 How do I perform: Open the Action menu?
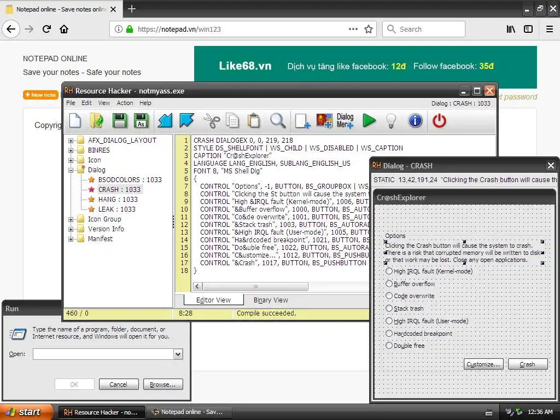[x=125, y=103]
